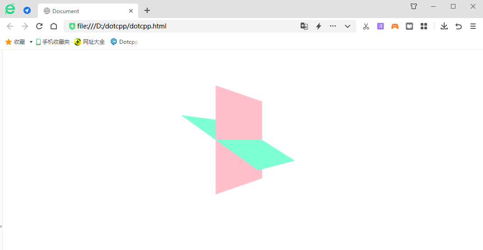Open a new tab with plus button
Image resolution: width=483 pixels, height=250 pixels.
(x=147, y=10)
